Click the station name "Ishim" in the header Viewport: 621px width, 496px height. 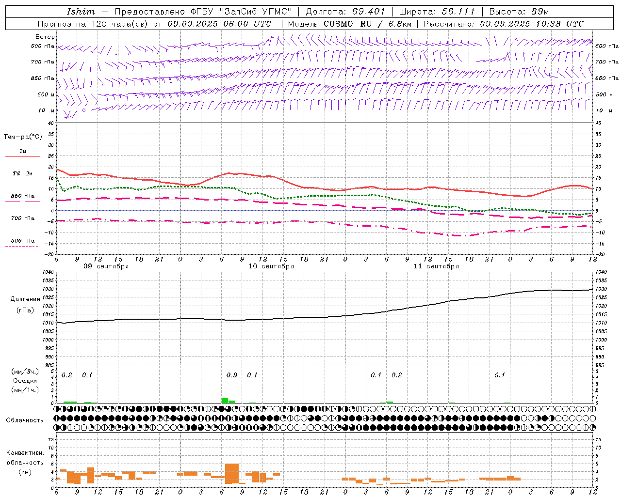pos(81,12)
